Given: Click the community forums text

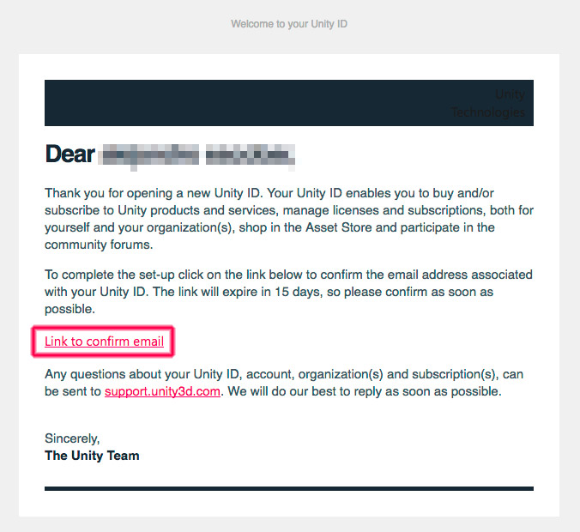Looking at the screenshot, I should click(99, 245).
